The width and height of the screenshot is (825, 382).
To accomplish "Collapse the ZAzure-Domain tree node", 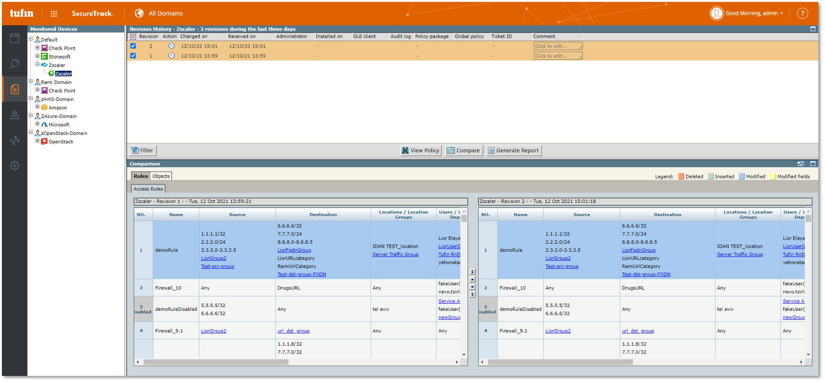I will [31, 116].
